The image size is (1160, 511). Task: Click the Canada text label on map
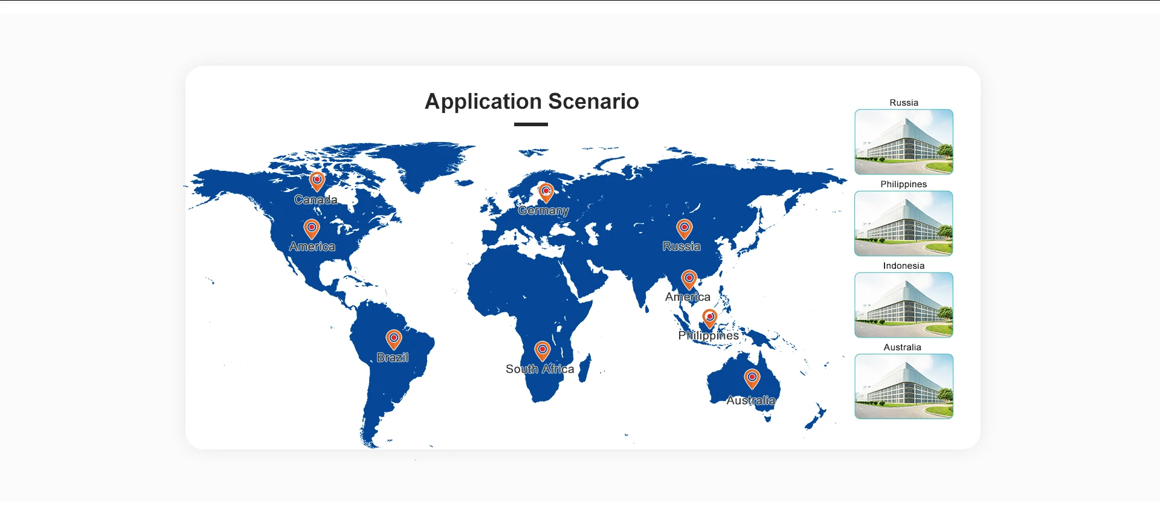point(315,200)
